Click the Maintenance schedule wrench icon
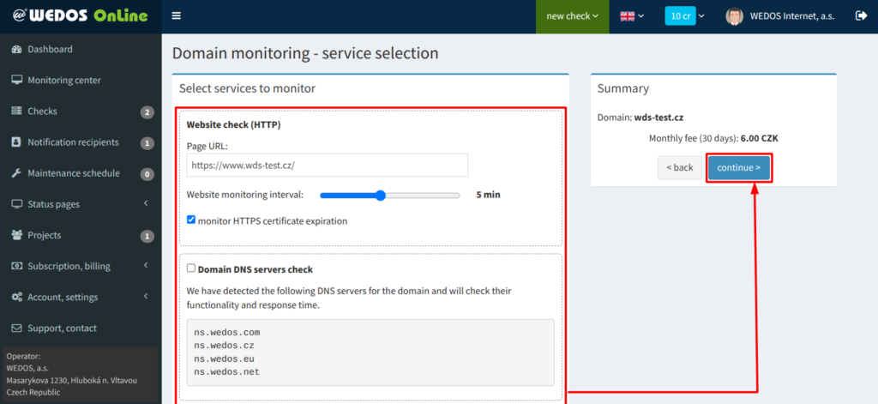This screenshot has height=404, width=878. coord(16,173)
